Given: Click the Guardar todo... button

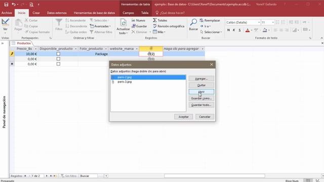Looking at the screenshot, I should coord(201,105).
